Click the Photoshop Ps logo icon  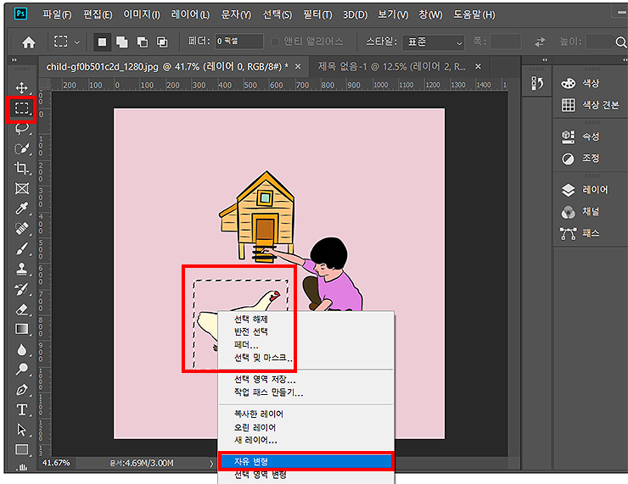pos(20,14)
